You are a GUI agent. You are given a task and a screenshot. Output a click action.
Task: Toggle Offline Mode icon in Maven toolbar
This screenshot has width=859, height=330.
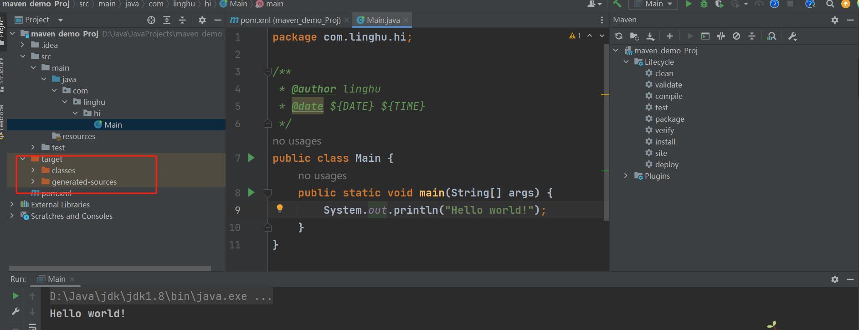(x=721, y=36)
